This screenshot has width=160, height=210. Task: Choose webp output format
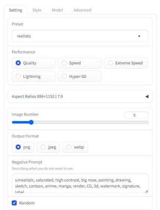click(x=75, y=147)
